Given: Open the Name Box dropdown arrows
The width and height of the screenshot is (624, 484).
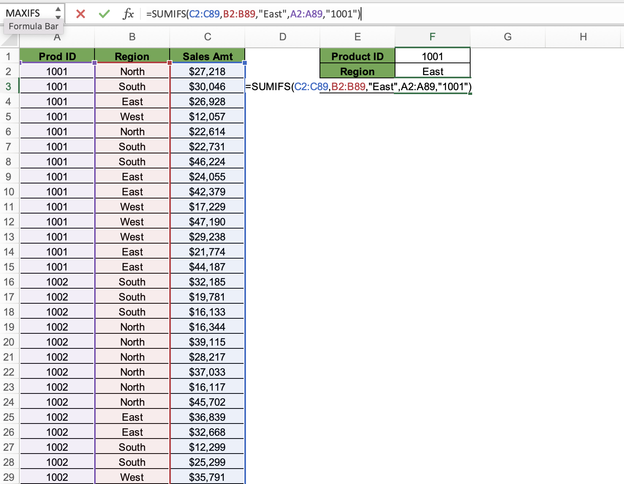Looking at the screenshot, I should click(58, 13).
